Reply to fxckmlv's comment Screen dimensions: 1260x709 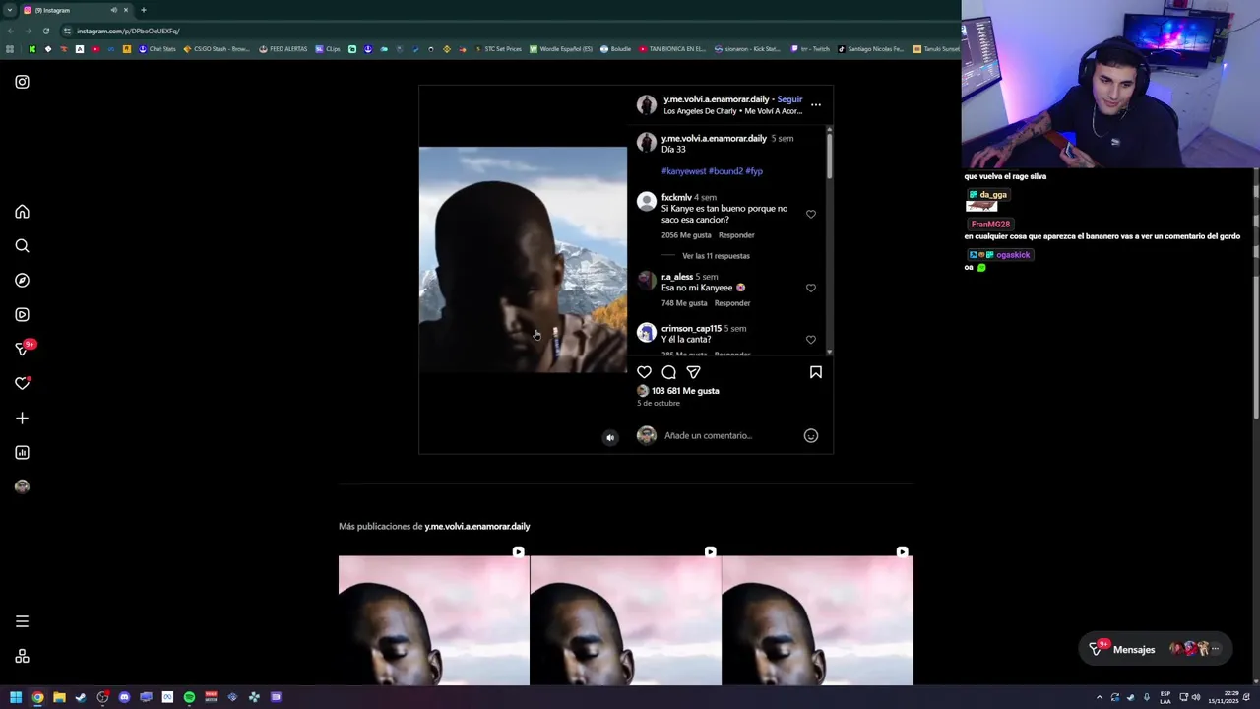click(x=736, y=235)
